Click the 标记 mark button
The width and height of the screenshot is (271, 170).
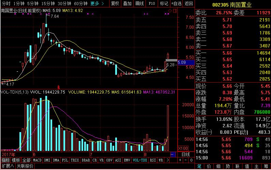(164, 3)
